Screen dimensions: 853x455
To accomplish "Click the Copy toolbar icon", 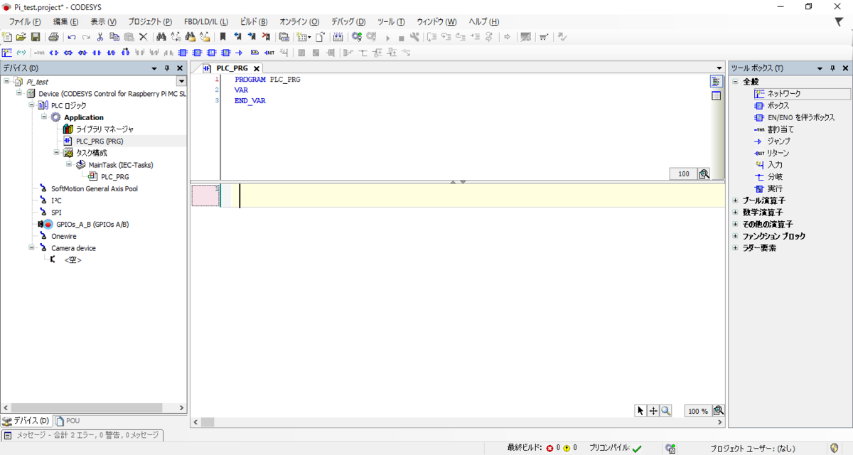I will pos(114,37).
